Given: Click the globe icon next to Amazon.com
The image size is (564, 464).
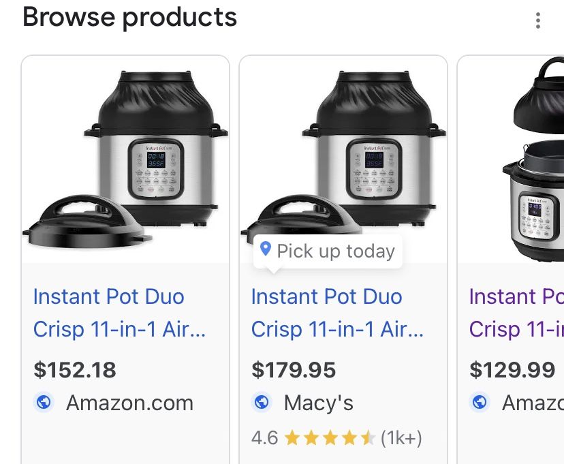Looking at the screenshot, I should coord(44,403).
